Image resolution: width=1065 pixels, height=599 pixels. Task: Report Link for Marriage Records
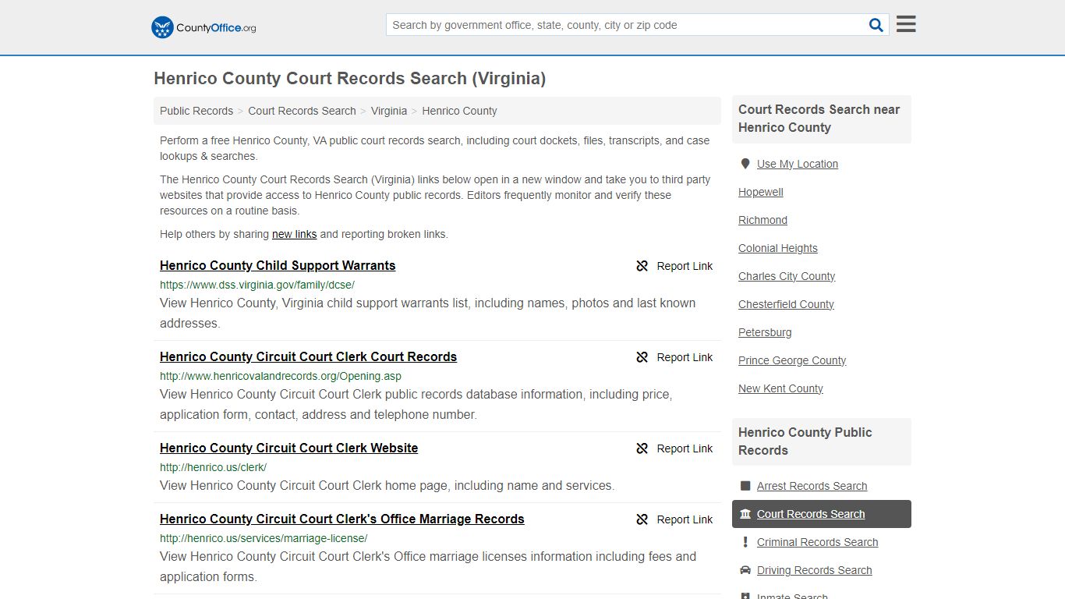point(674,519)
